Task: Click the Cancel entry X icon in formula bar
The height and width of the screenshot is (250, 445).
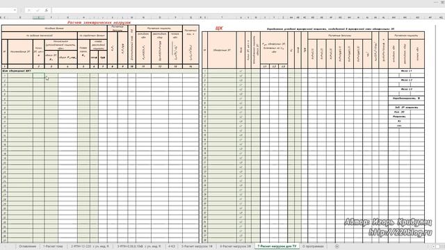Action: click(x=29, y=10)
